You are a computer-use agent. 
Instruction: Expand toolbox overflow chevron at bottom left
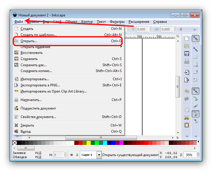click(17, 136)
